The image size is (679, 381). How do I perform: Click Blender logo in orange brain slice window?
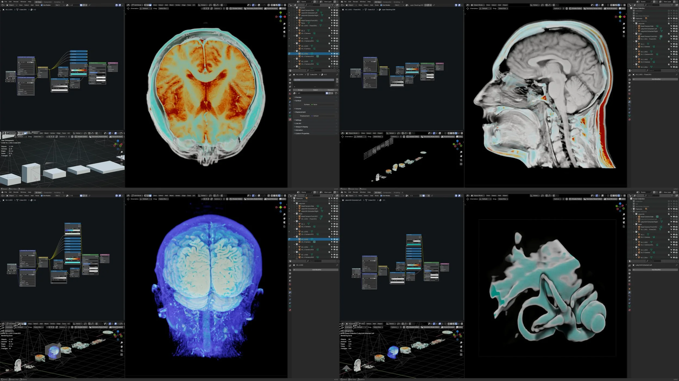pos(2,2)
